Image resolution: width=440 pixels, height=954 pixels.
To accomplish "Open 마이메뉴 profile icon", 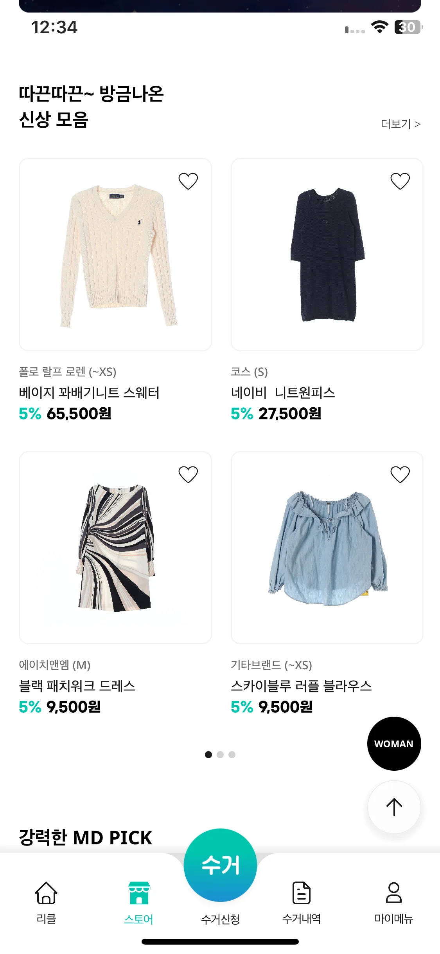I will (x=394, y=893).
